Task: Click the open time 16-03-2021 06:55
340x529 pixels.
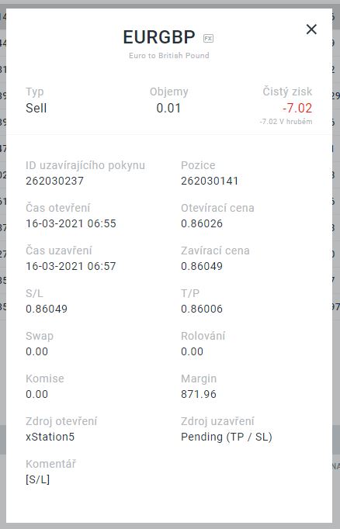Action: (71, 223)
